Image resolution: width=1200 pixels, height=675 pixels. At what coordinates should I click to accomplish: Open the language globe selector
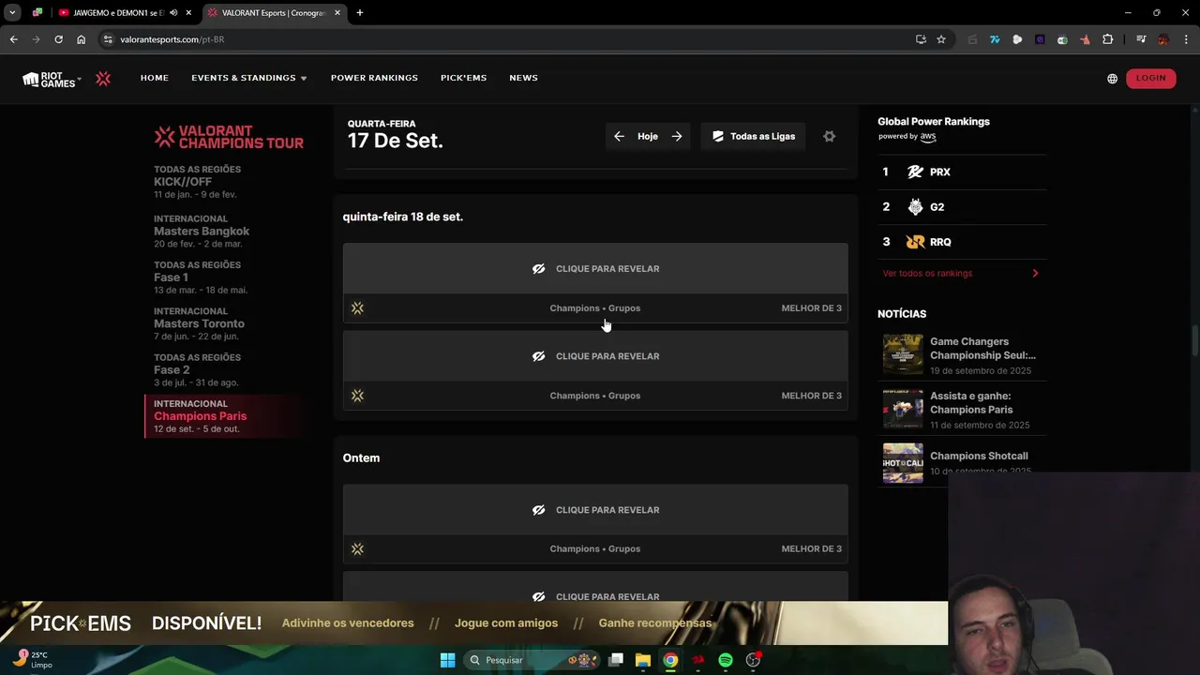(1112, 79)
